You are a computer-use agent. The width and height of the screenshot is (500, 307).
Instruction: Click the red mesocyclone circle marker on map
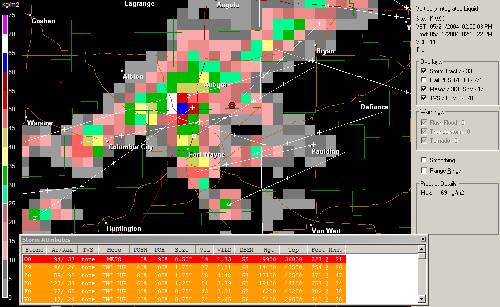[232, 105]
